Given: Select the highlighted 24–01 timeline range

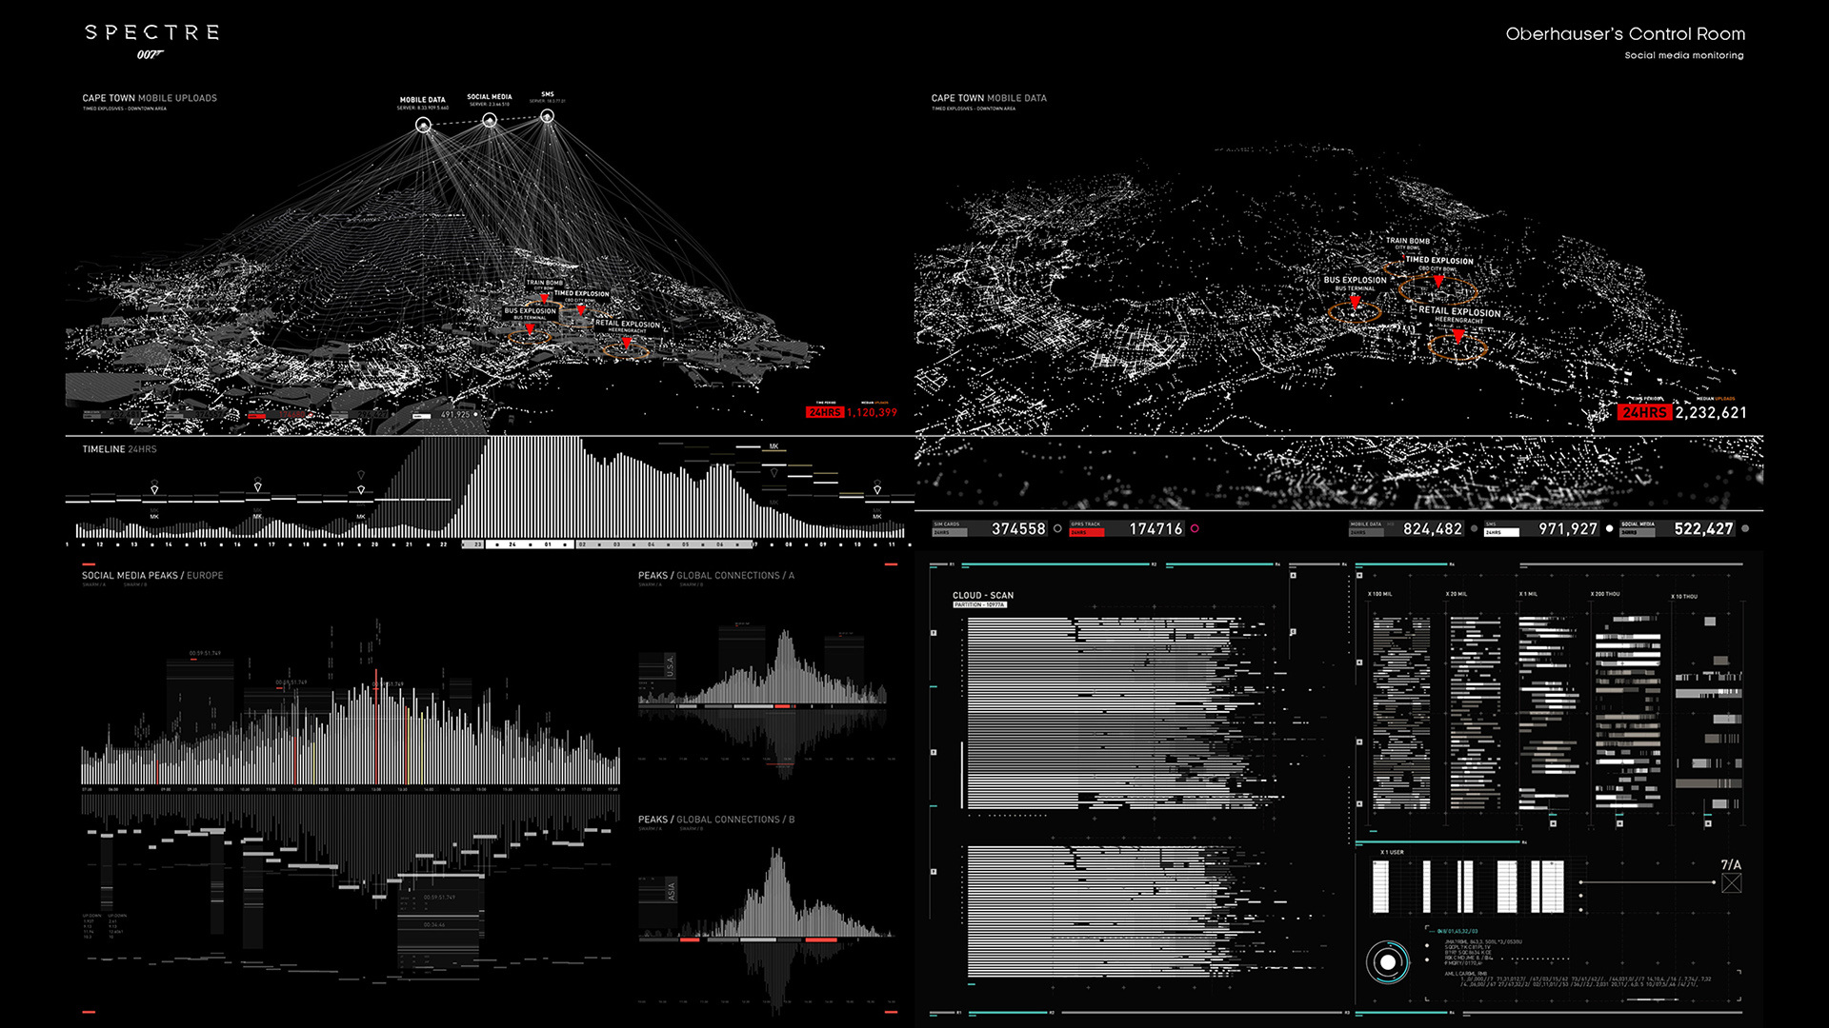Looking at the screenshot, I should 530,544.
